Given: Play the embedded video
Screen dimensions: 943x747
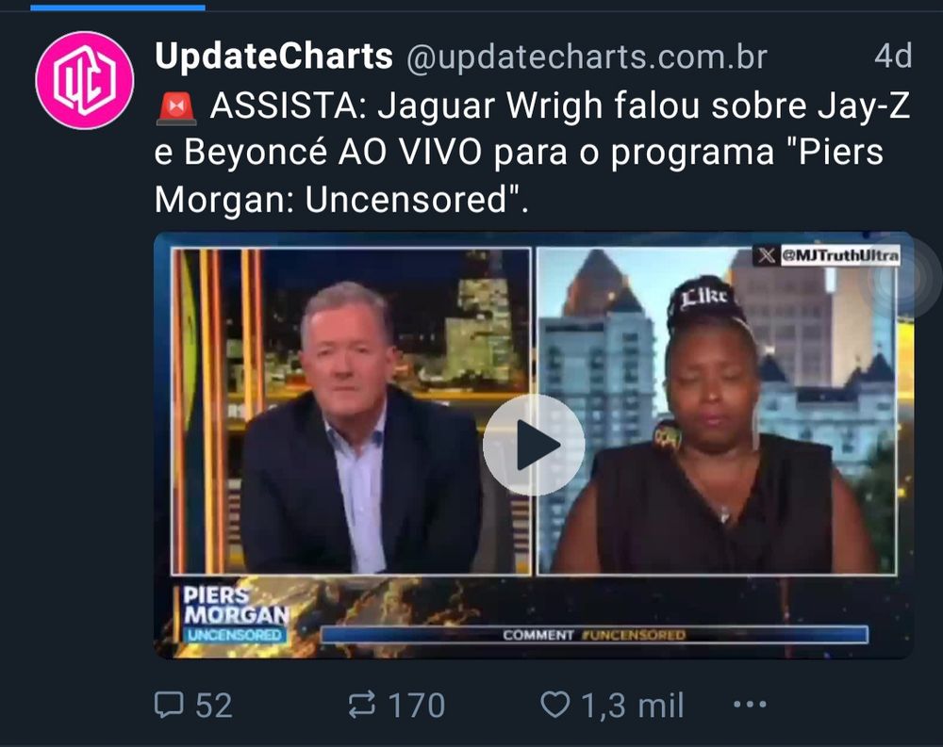Looking at the screenshot, I should pyautogui.click(x=534, y=445).
